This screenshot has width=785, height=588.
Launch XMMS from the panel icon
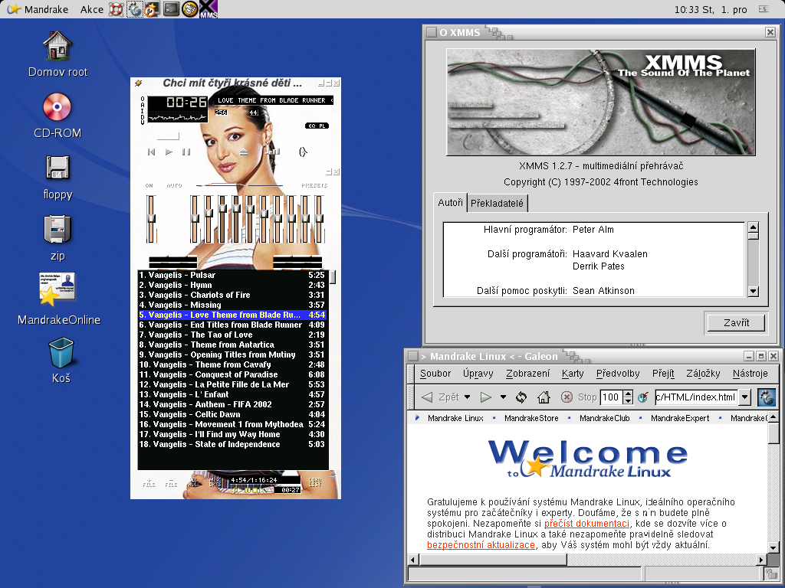[208, 9]
